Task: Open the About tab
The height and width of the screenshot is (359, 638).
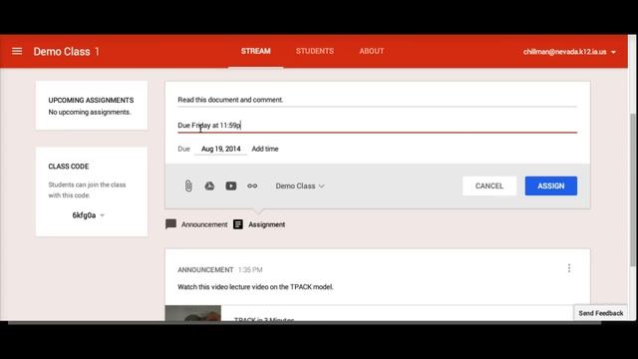Action: (x=372, y=51)
